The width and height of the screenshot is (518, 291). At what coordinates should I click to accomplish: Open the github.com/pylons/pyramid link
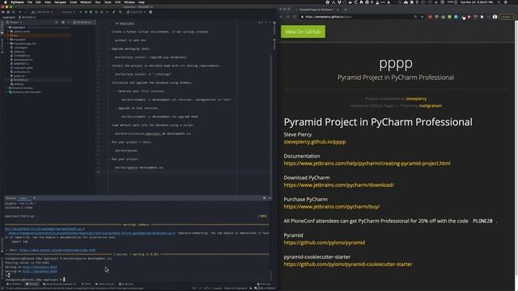click(324, 242)
